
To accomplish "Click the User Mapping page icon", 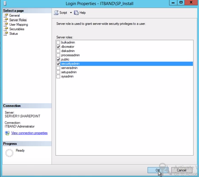I will 6,24.
